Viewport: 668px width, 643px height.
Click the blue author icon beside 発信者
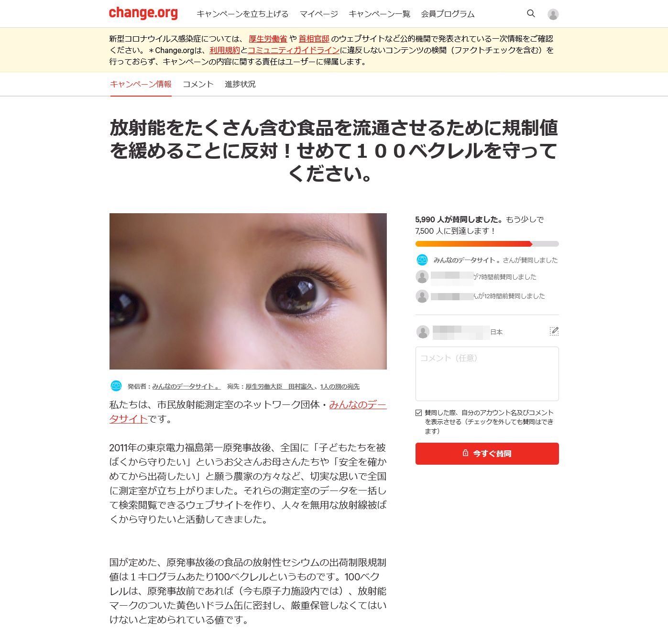click(x=116, y=386)
